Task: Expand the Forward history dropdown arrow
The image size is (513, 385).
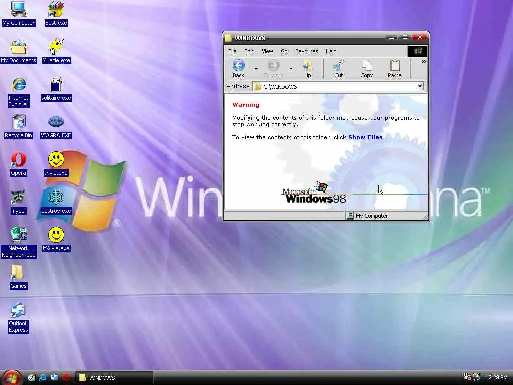Action: click(291, 69)
